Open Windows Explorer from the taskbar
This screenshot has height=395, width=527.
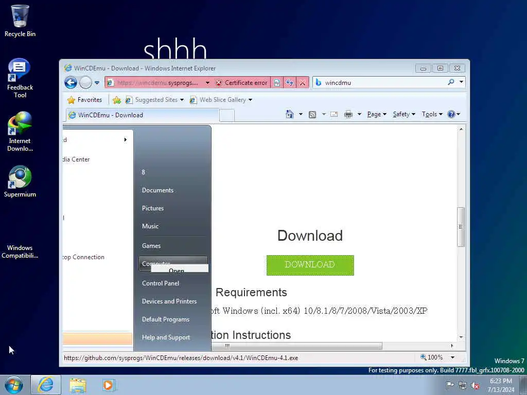pyautogui.click(x=78, y=385)
